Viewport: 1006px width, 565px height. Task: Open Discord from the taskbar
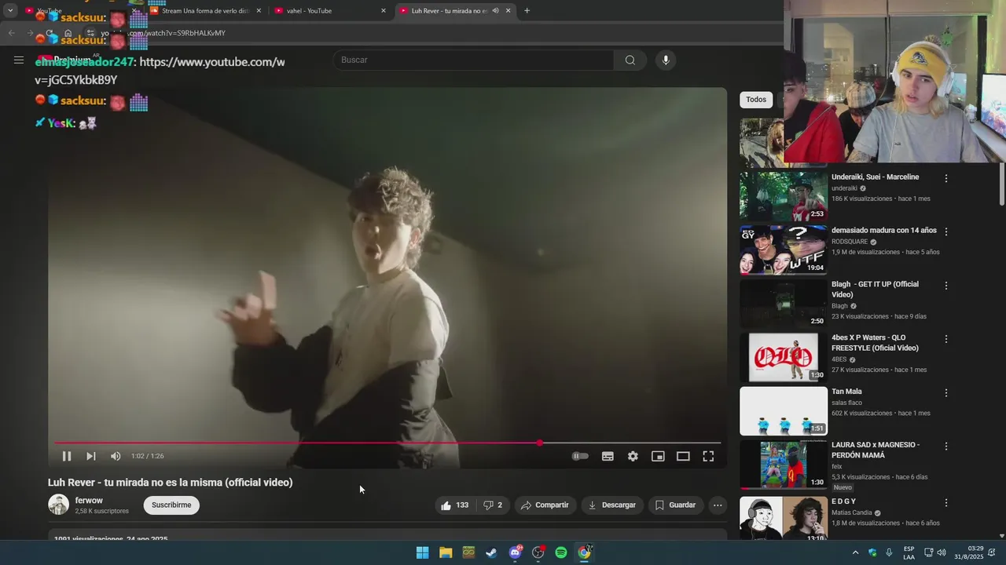pos(515,552)
